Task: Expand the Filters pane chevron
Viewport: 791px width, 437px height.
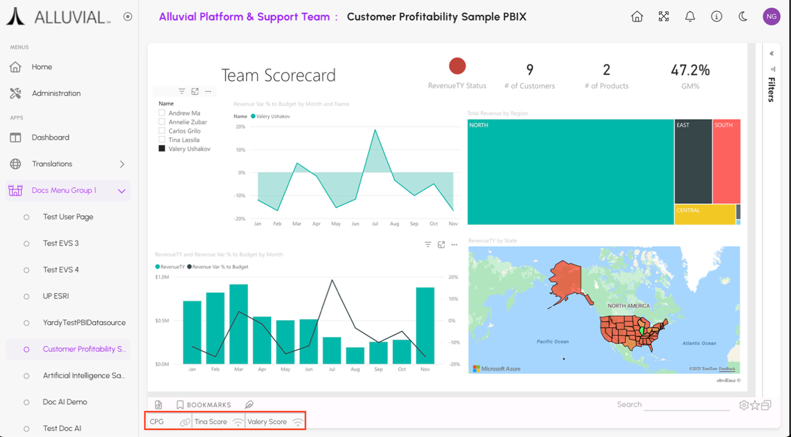Action: click(x=772, y=54)
